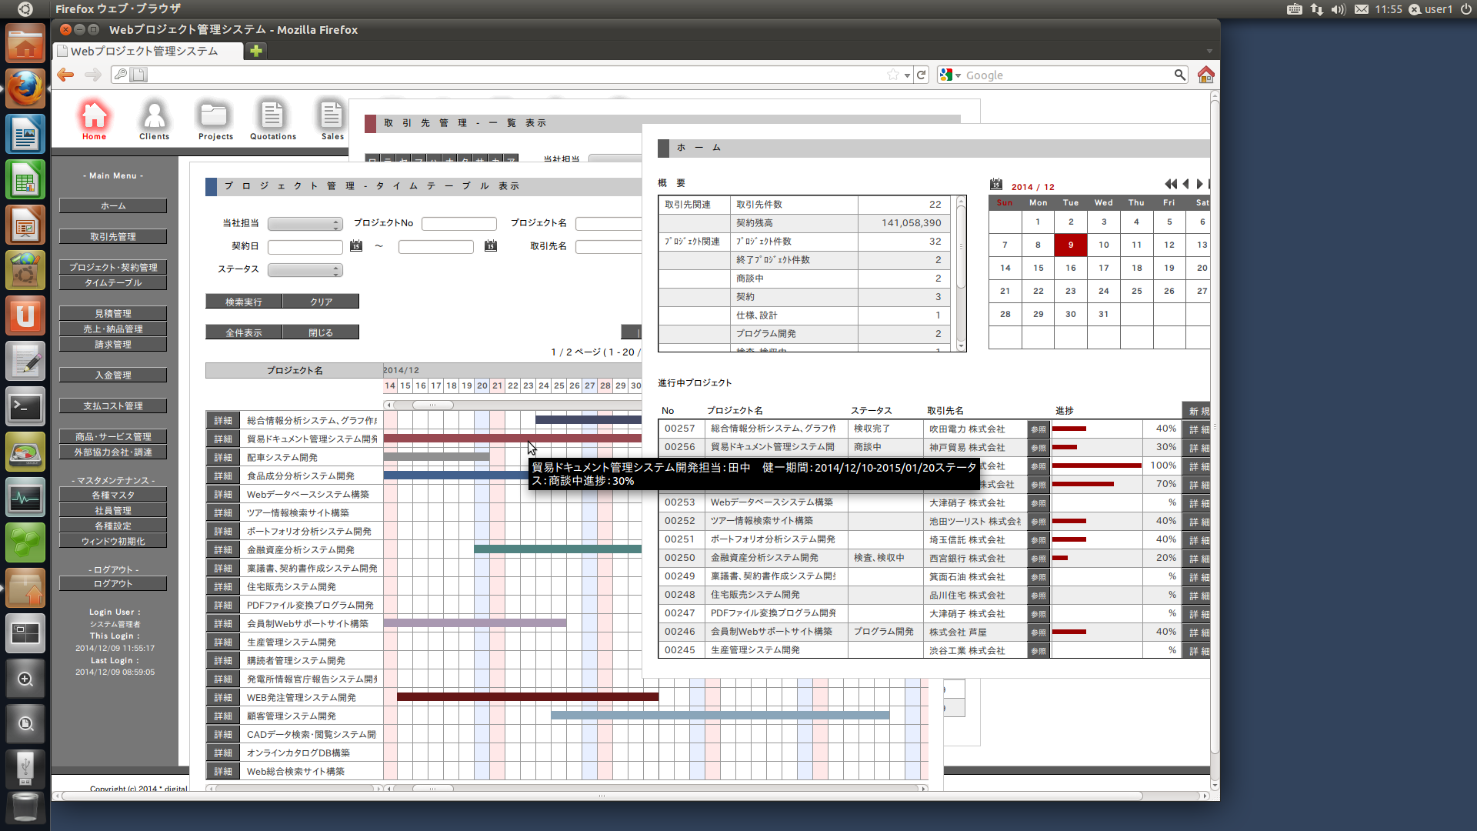Image resolution: width=1477 pixels, height=831 pixels.
Task: Open LibreOffice Calc from the dock
Action: [x=25, y=180]
